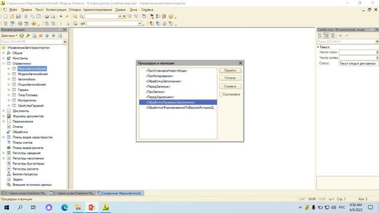Click the Open file toolbar icon
Screen dimensions: 379x213
click(x=12, y=17)
